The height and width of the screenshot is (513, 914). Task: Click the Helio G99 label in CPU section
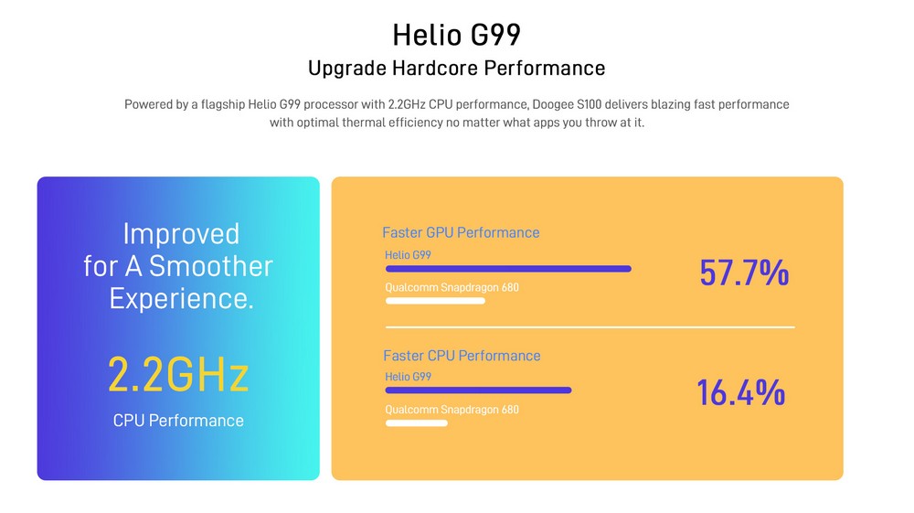coord(408,377)
